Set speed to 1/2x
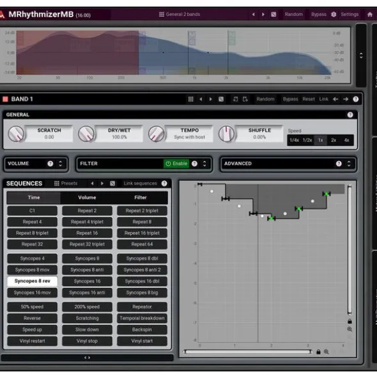 [x=307, y=140]
